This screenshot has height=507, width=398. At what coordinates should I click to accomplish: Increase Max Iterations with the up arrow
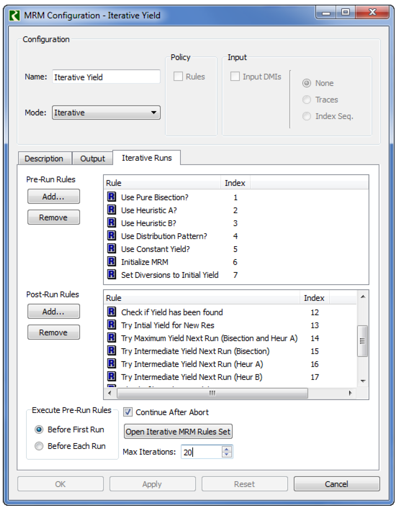[227, 449]
